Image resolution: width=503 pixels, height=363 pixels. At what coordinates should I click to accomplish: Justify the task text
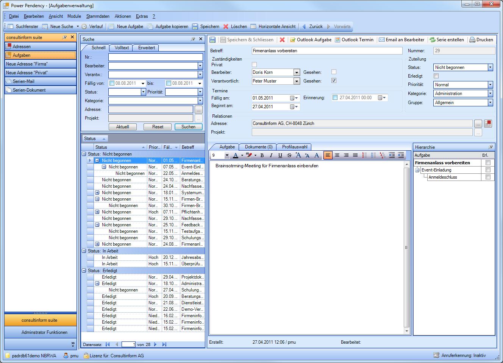point(355,155)
